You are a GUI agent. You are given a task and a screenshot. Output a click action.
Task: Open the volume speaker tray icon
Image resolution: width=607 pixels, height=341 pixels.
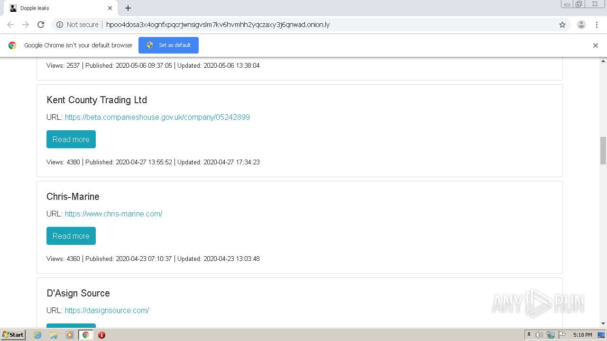[539, 335]
